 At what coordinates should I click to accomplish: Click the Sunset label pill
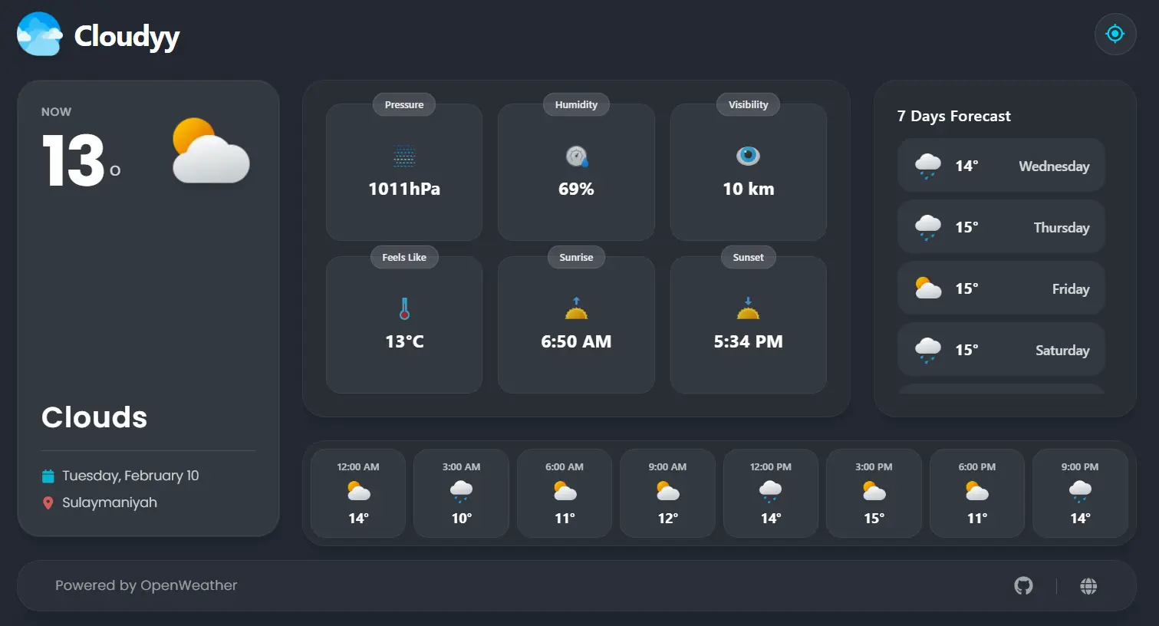coord(748,258)
